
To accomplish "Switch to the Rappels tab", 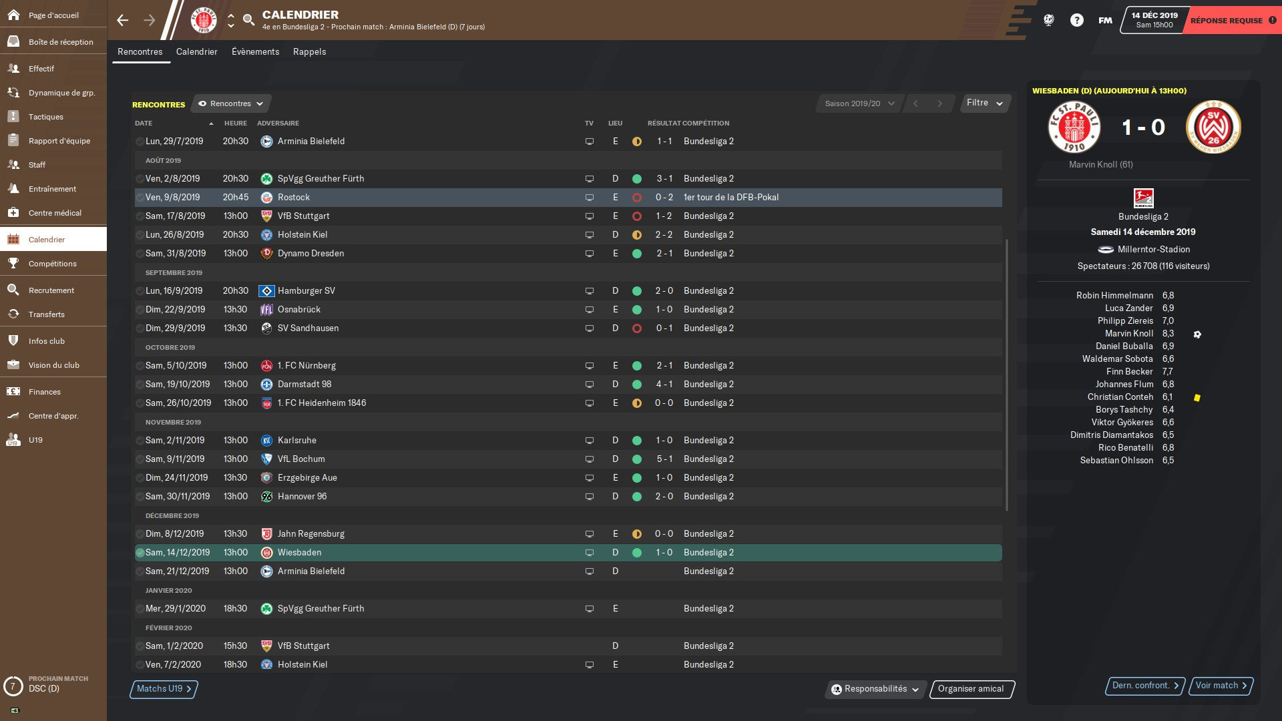I will tap(309, 51).
